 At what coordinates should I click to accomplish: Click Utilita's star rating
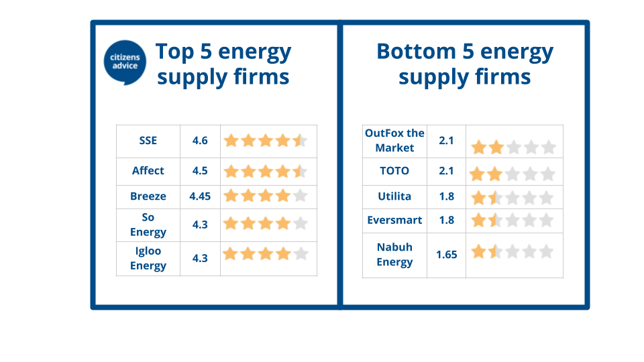click(512, 198)
